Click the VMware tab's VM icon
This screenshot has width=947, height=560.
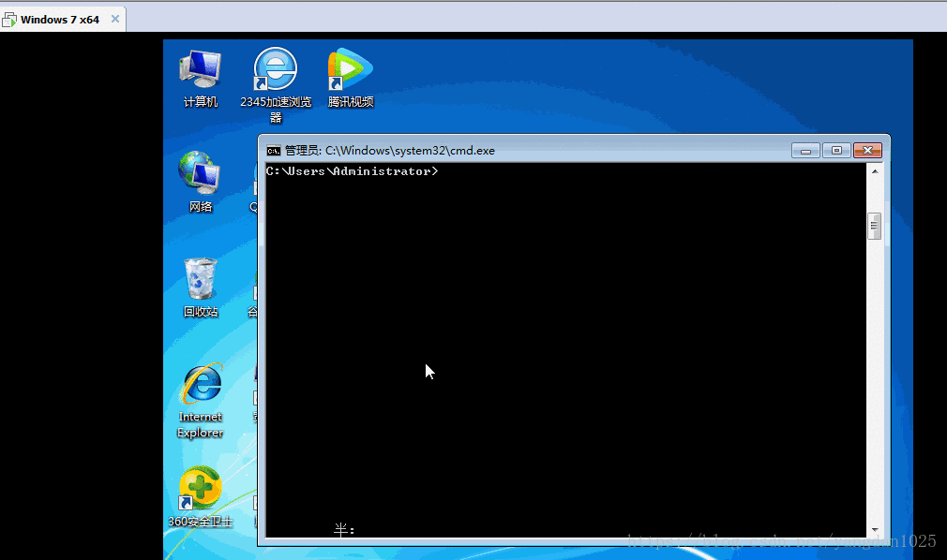pos(9,20)
